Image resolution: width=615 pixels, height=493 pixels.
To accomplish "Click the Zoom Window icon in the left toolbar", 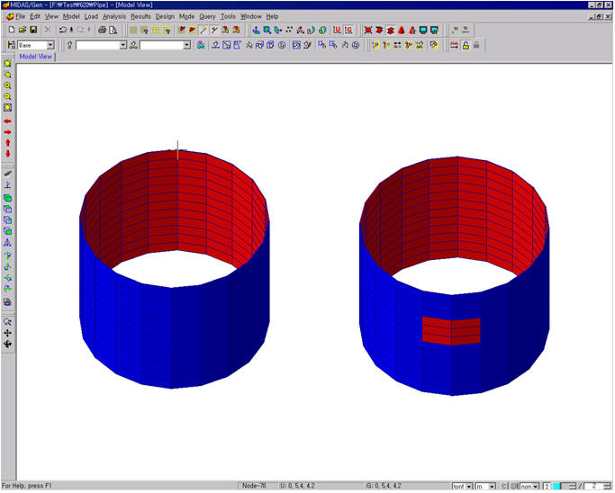I will [x=7, y=75].
